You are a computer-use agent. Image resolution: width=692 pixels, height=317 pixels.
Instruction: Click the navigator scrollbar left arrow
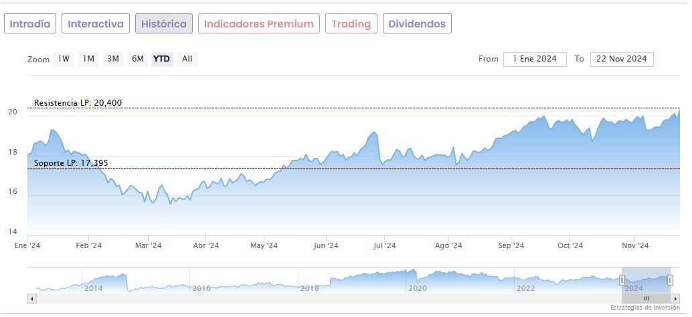tap(31, 298)
